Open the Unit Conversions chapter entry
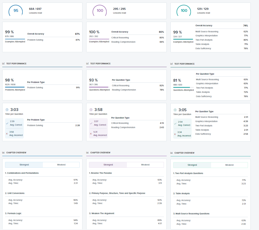The width and height of the screenshot is (259, 230). coord(16,193)
